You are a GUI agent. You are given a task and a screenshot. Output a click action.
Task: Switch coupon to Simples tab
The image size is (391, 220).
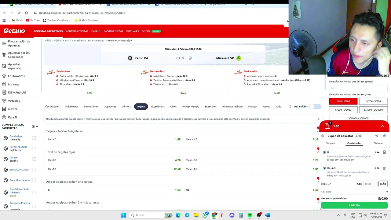click(x=330, y=143)
